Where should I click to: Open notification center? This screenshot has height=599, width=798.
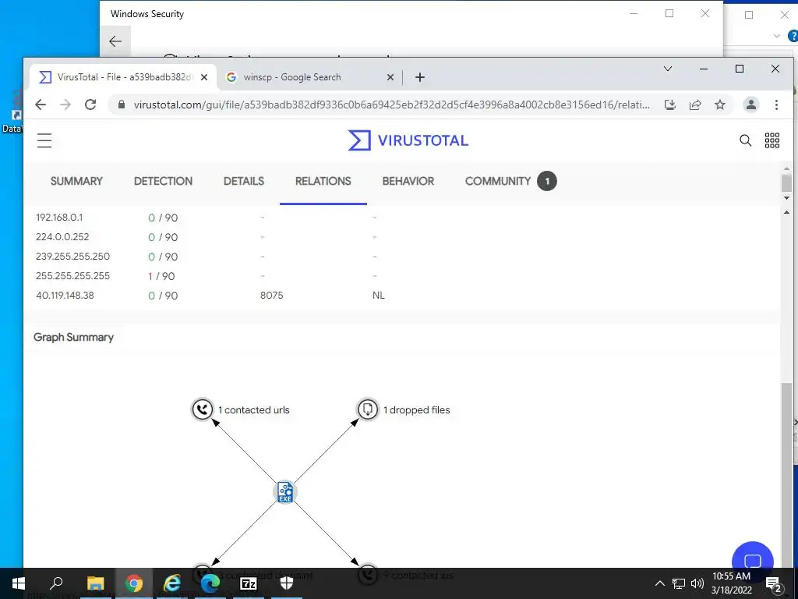[x=774, y=583]
